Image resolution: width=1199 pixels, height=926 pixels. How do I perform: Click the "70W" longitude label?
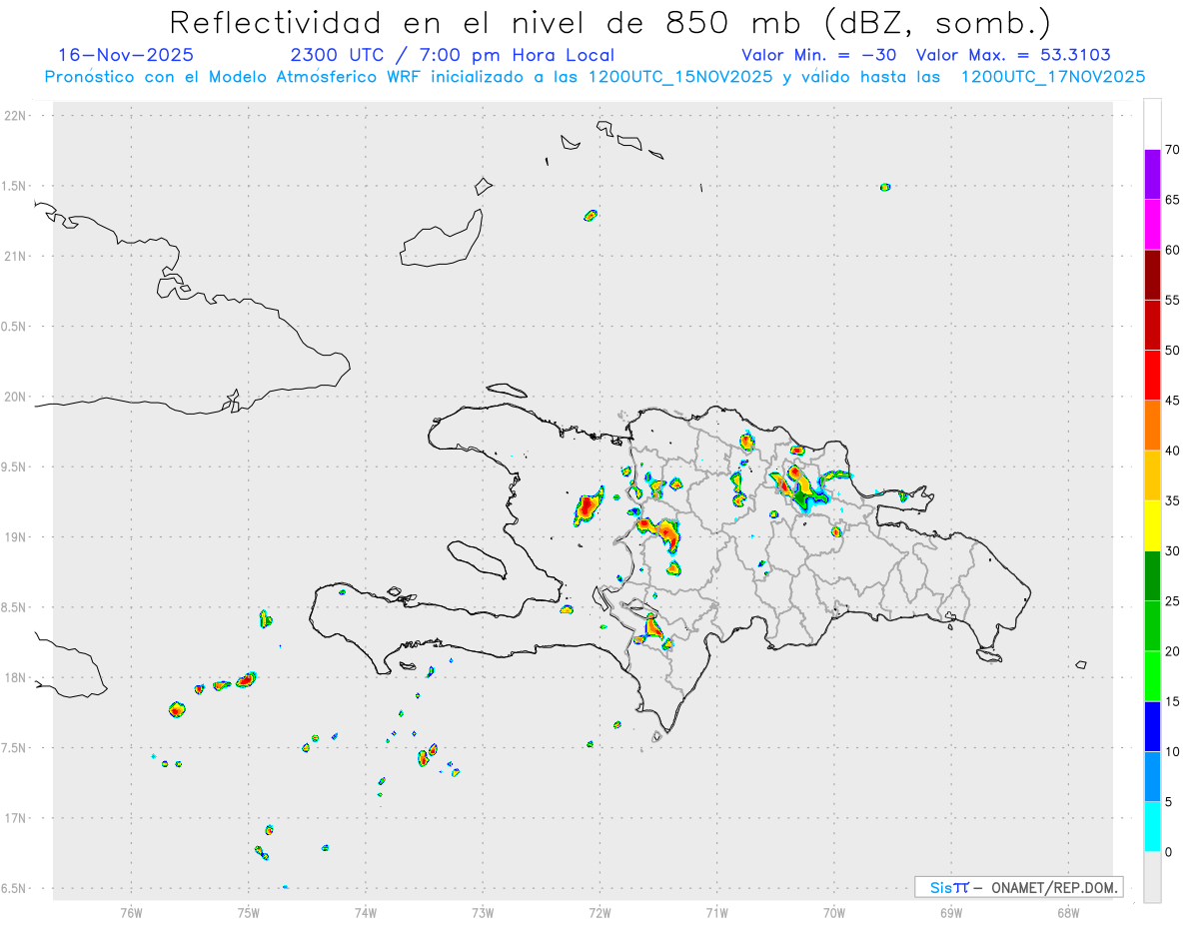pos(834,912)
